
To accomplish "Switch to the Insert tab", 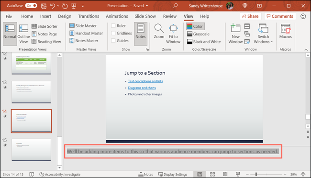I will click(45, 16).
